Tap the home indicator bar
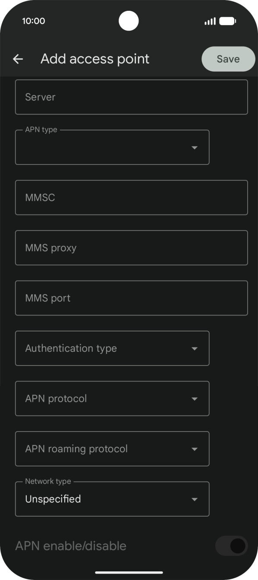Viewport: 258px width, 580px height. (x=129, y=571)
